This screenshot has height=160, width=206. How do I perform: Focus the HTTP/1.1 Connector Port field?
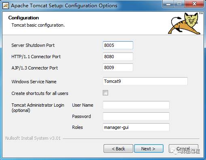point(118,57)
